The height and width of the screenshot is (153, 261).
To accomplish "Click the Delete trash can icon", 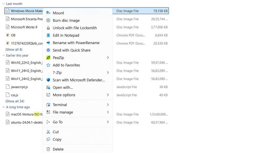I will click(x=48, y=149).
